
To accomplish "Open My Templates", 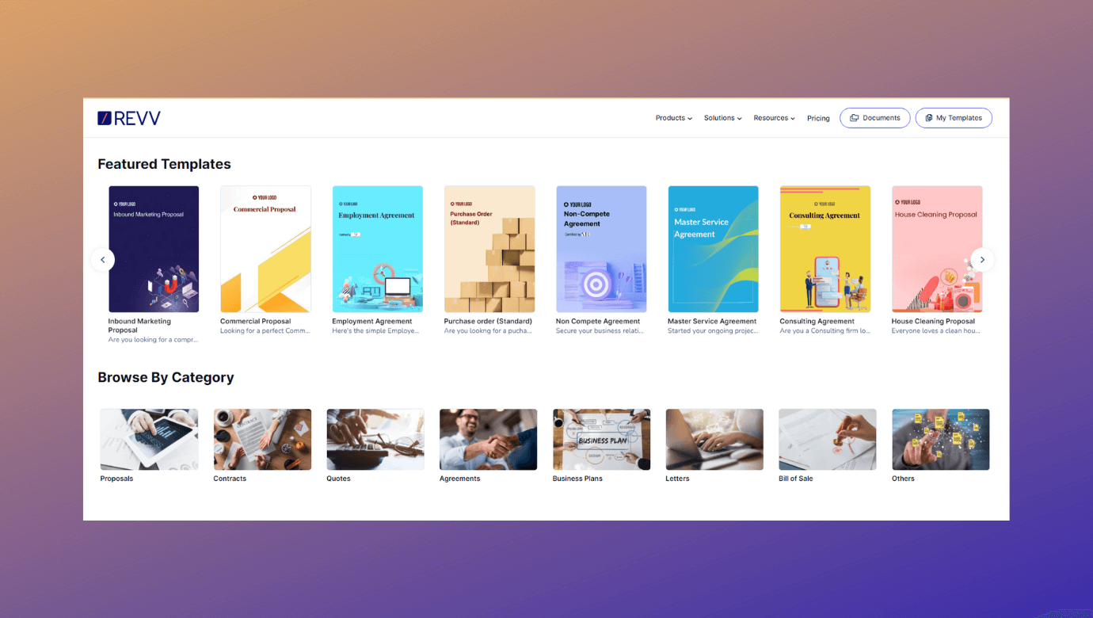I will pyautogui.click(x=954, y=118).
